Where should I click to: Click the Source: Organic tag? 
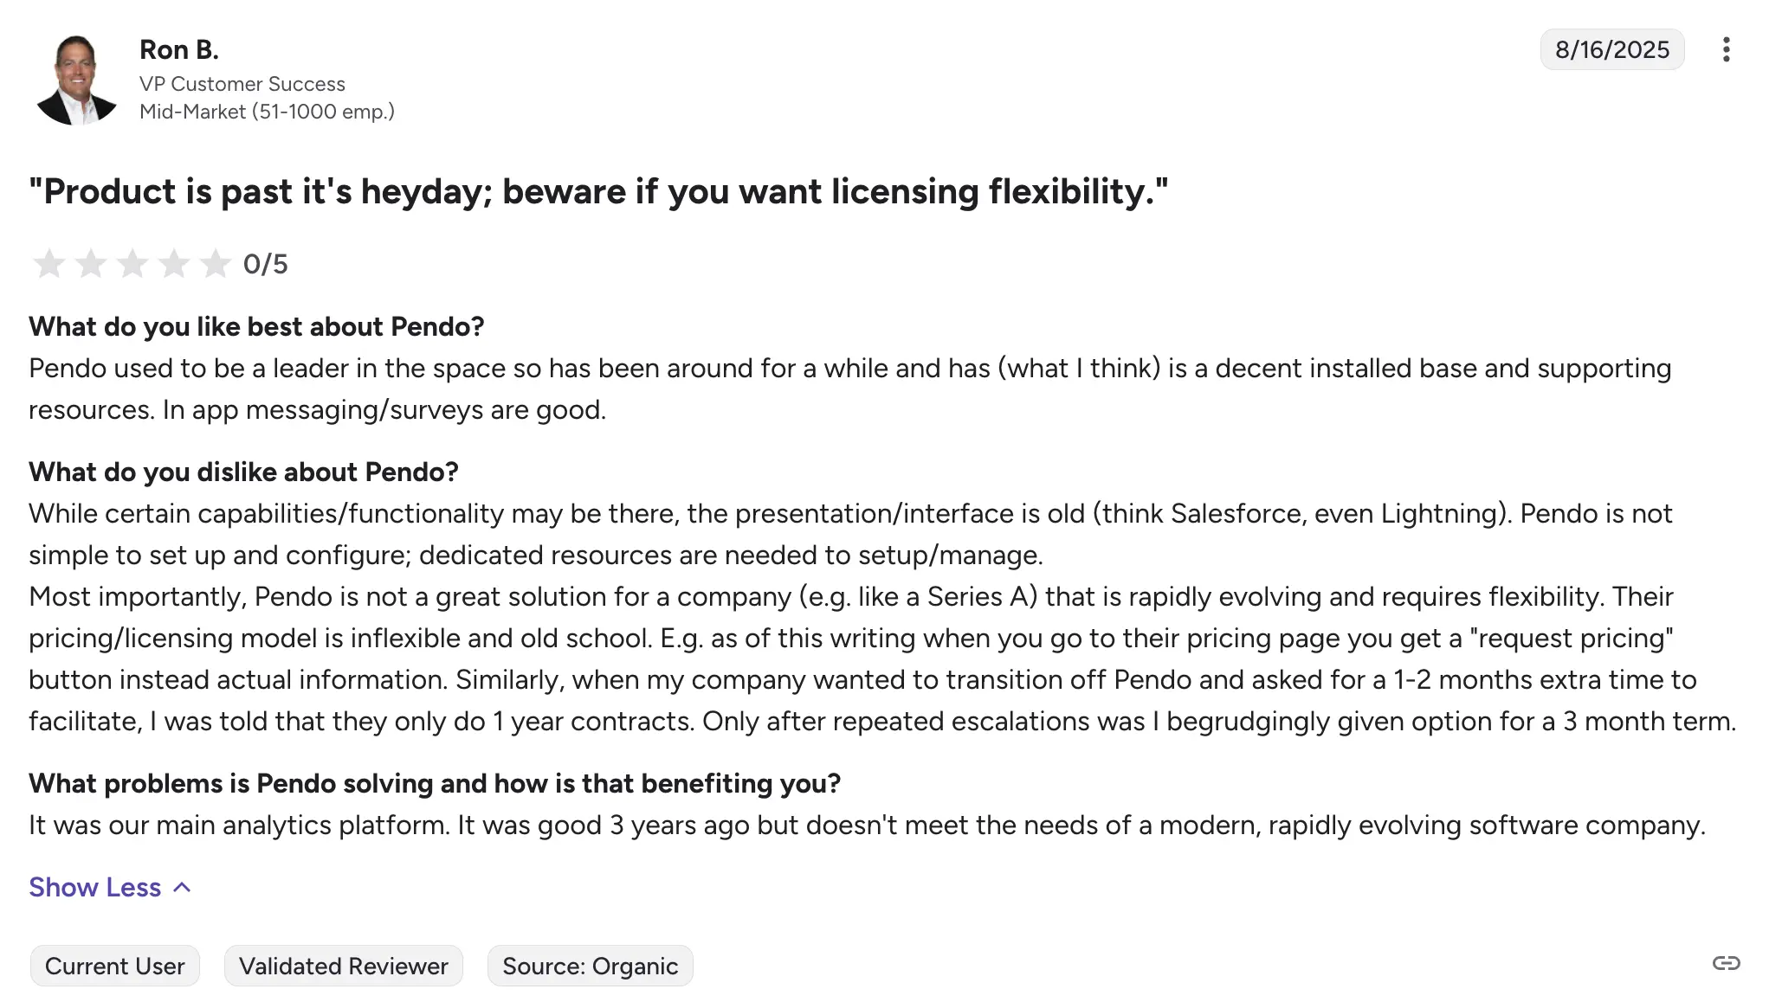[591, 966]
